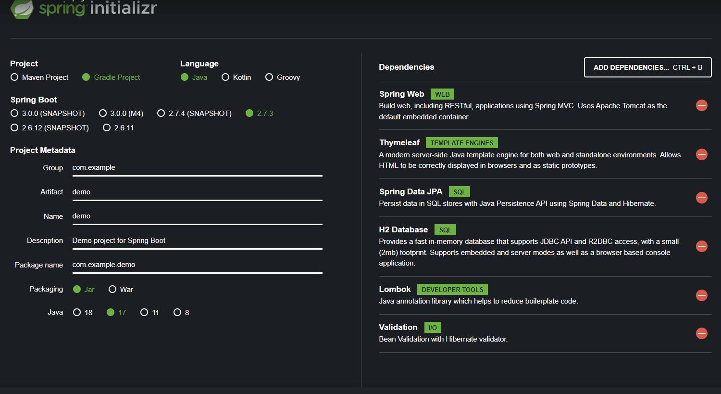Select Spring Boot 2.6.11
Image resolution: width=721 pixels, height=394 pixels.
[x=119, y=128]
